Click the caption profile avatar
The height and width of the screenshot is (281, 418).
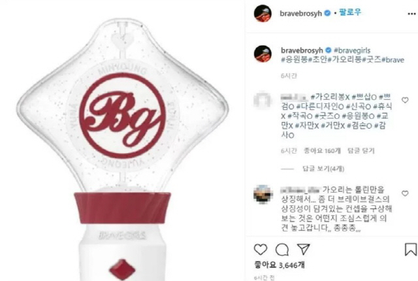point(263,54)
